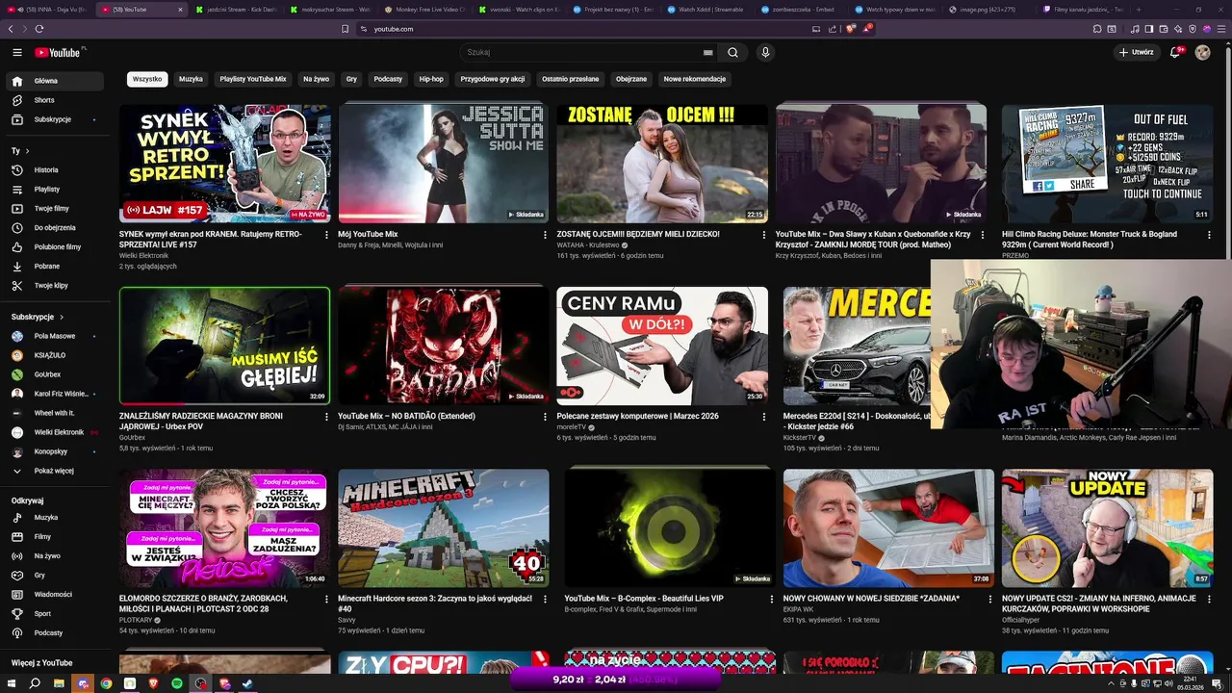The height and width of the screenshot is (693, 1232).
Task: Open options menu for Mój YouTube Mix
Action: click(545, 234)
